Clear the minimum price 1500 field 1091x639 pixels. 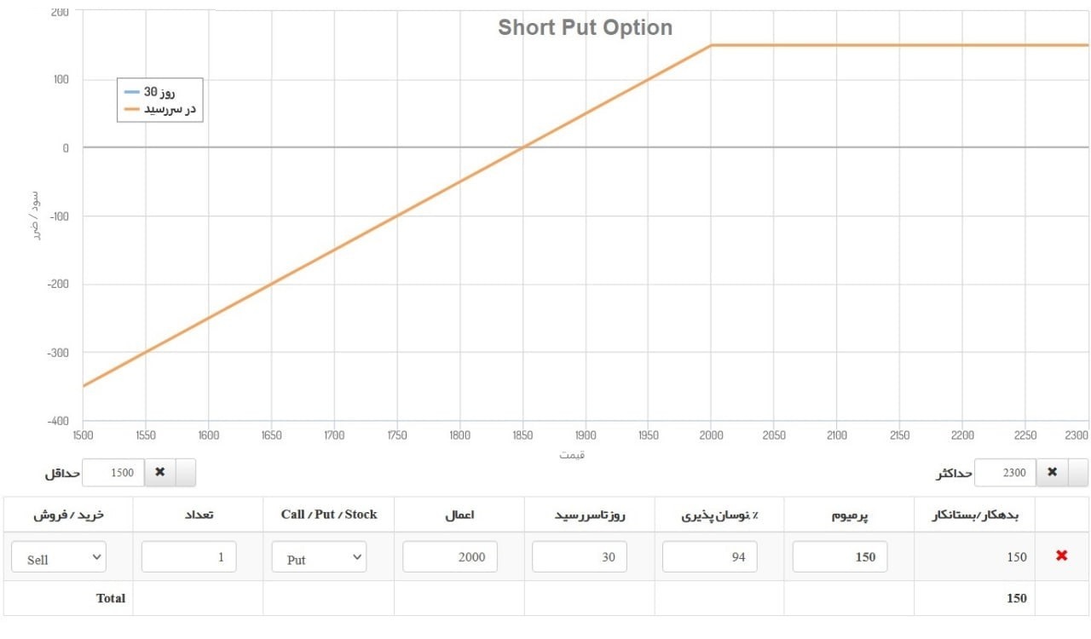click(x=159, y=472)
